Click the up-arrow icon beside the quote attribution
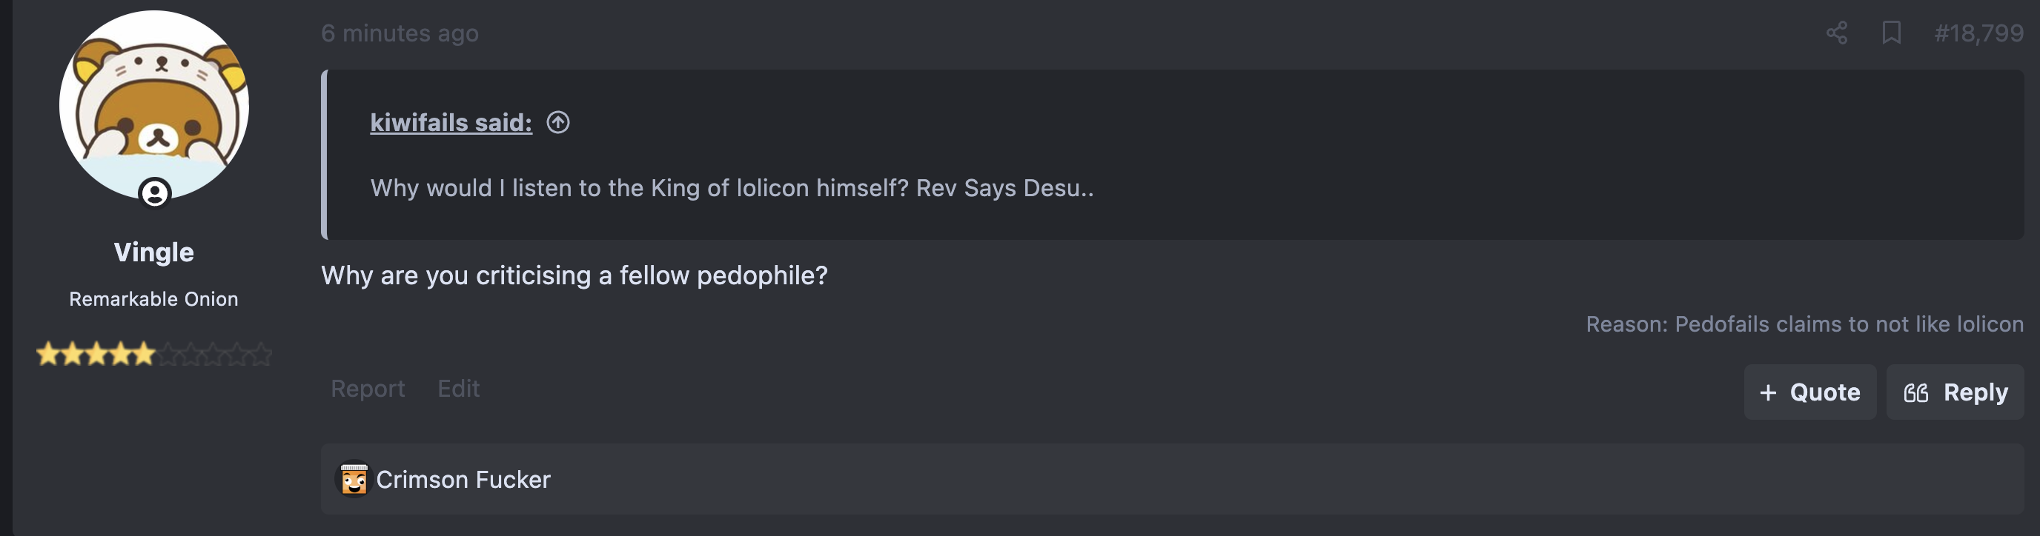The width and height of the screenshot is (2040, 536). [x=558, y=123]
